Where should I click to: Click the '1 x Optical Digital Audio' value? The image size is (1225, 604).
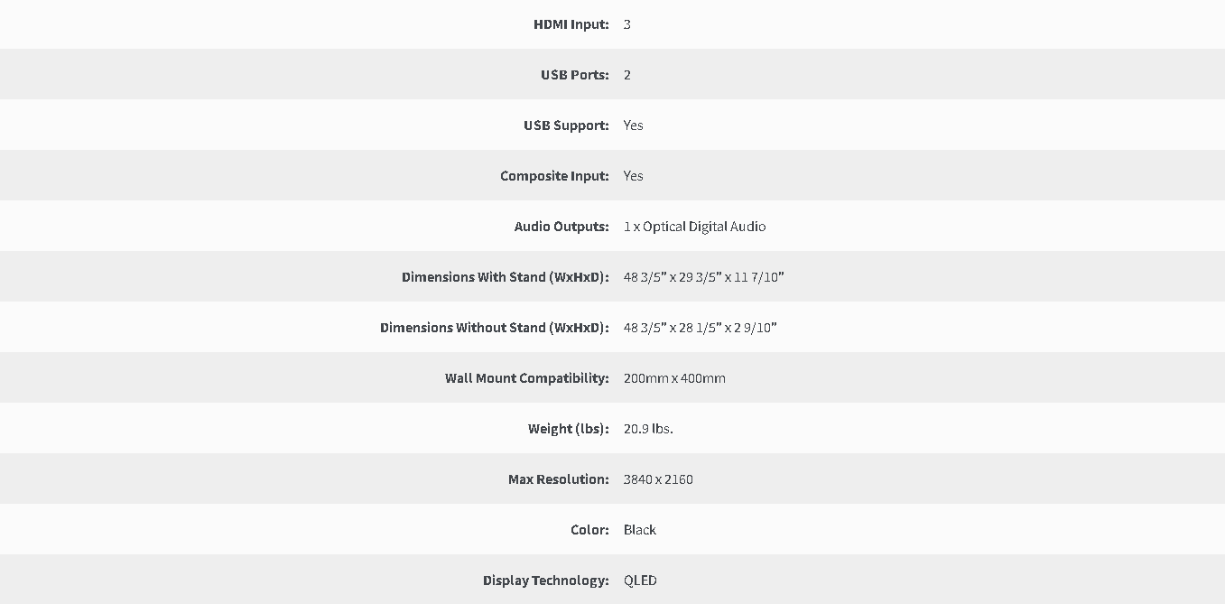click(x=695, y=227)
